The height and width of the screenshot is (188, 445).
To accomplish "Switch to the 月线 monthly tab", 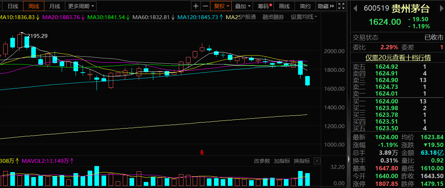I will (x=55, y=6).
